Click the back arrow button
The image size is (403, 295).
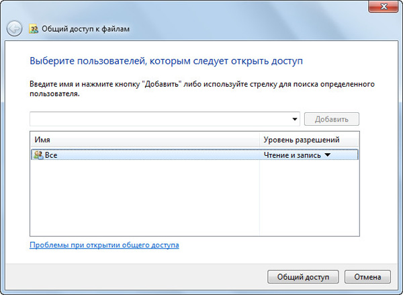pyautogui.click(x=14, y=29)
